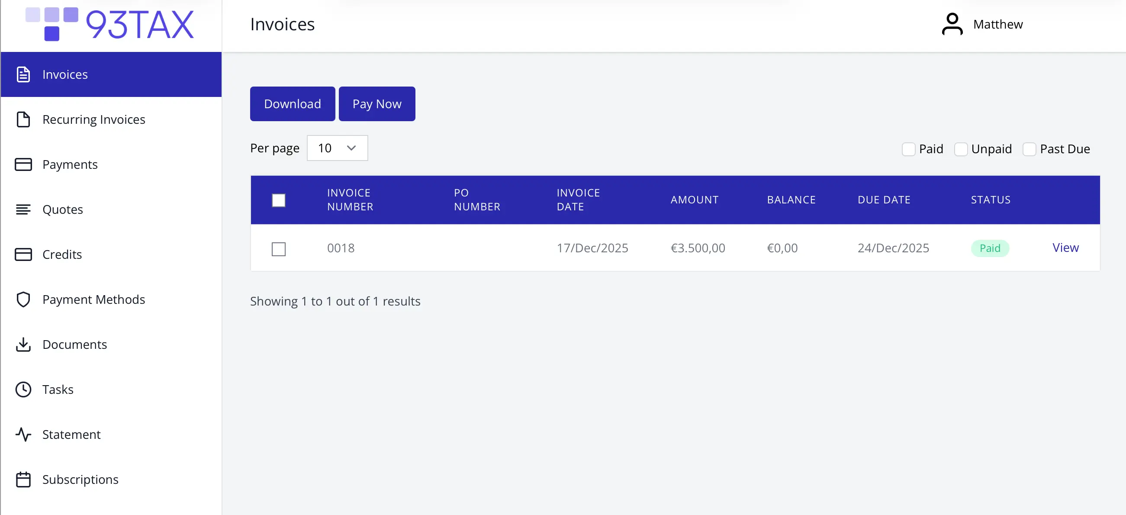1126x515 pixels.
Task: View details for invoice 0018
Action: click(x=1065, y=248)
